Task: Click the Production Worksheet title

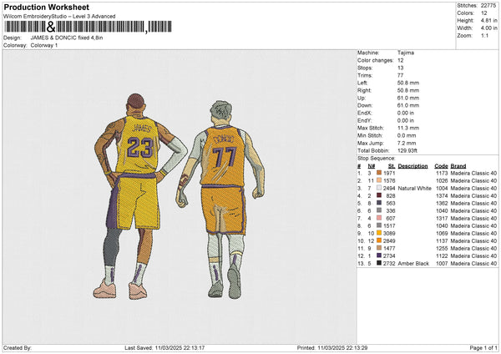Action: tap(46, 7)
